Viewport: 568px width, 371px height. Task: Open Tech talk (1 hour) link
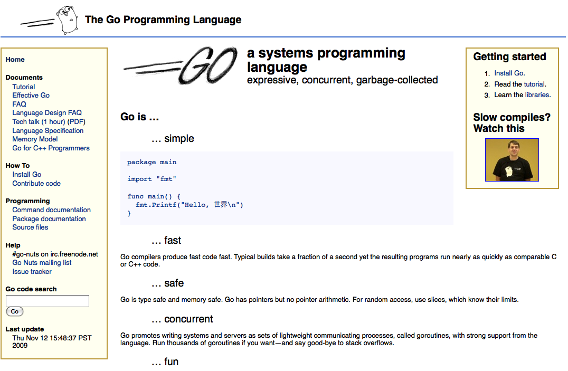(39, 122)
